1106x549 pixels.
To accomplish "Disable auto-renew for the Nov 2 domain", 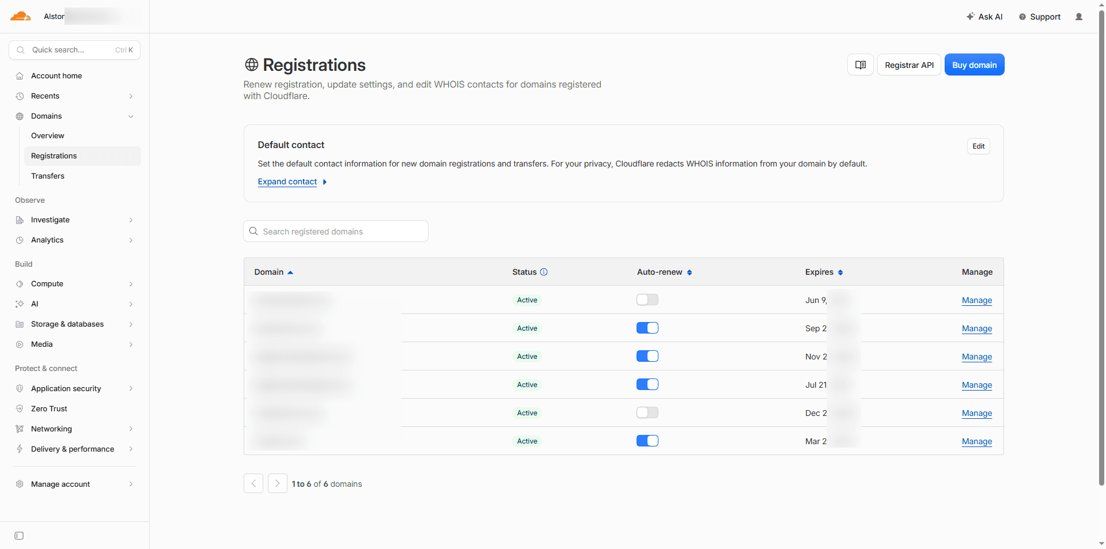I will click(x=647, y=356).
